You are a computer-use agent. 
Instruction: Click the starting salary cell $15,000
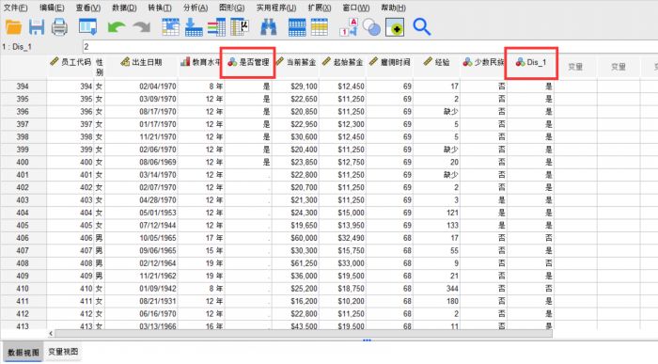(x=342, y=213)
